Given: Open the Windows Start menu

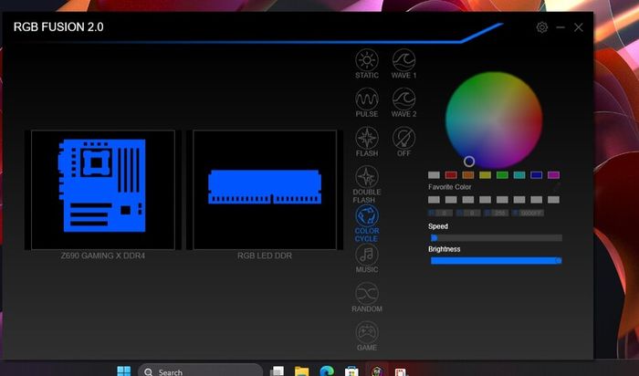Looking at the screenshot, I should click(124, 371).
